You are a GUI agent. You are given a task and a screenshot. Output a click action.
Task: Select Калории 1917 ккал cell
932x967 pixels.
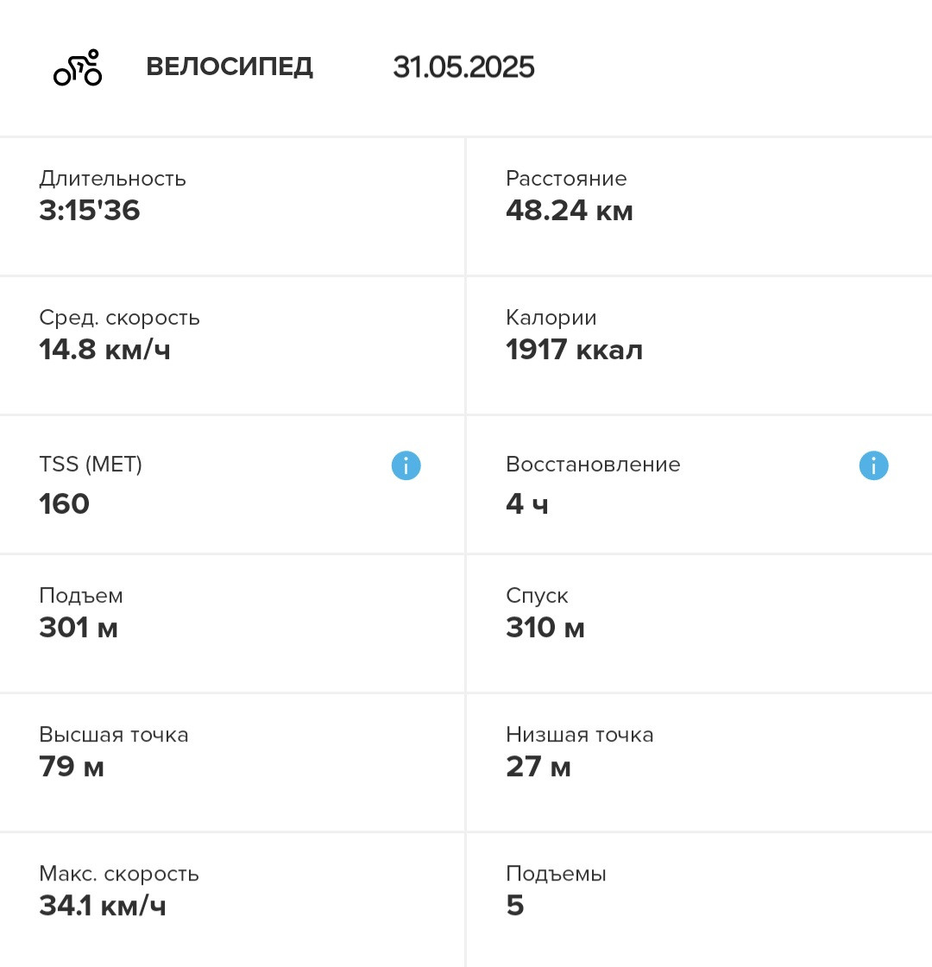coord(700,345)
